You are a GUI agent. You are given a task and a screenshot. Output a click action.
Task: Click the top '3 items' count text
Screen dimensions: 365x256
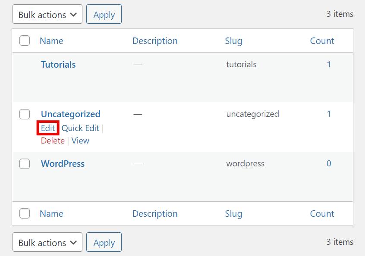click(x=340, y=14)
